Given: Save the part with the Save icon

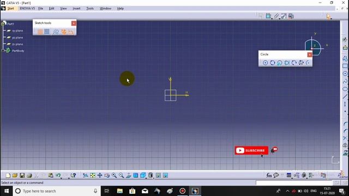Looking at the screenshot, I should tap(22, 175).
